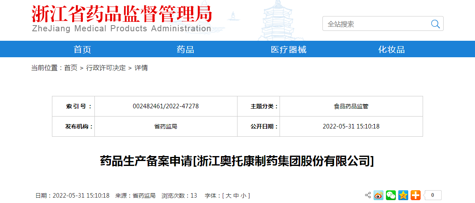Click ZheJiang Medical Products Administration subtitle
This screenshot has width=475, height=203.
pos(121,29)
